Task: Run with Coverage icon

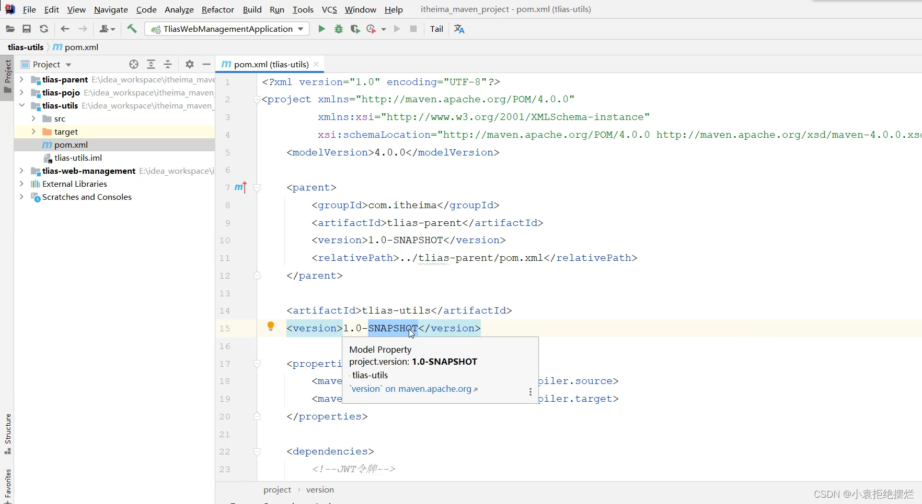Action: [x=355, y=29]
